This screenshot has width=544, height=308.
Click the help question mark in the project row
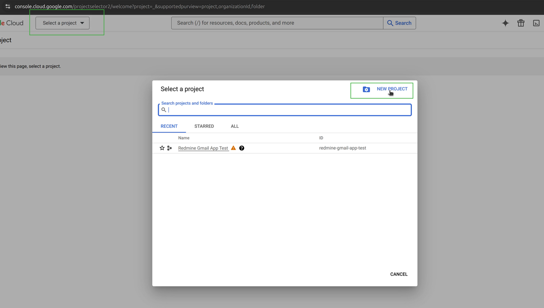pos(241,148)
